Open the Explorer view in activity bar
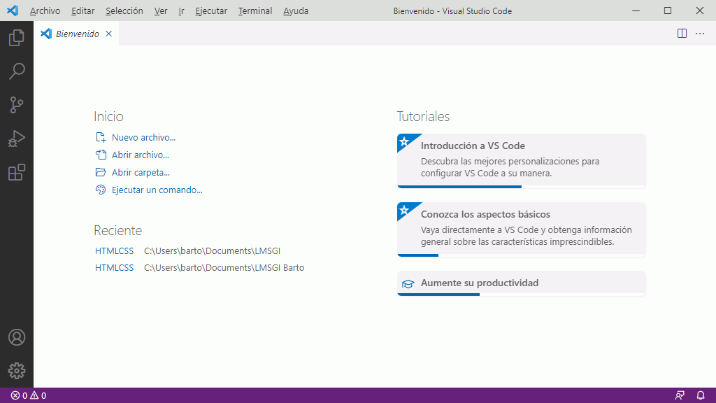This screenshot has width=716, height=403. (17, 38)
